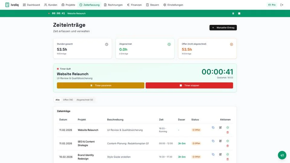Navigate to Finanzen
290x163 pixels.
point(134,5)
